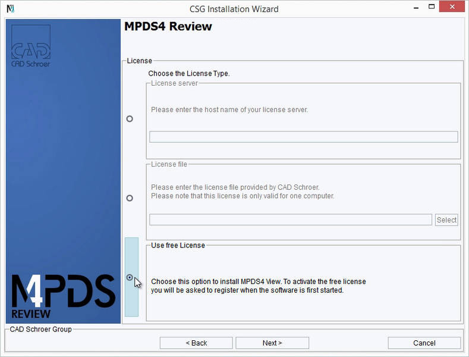Click the 'MPDS4 Review' heading
This screenshot has width=469, height=357.
coord(168,26)
